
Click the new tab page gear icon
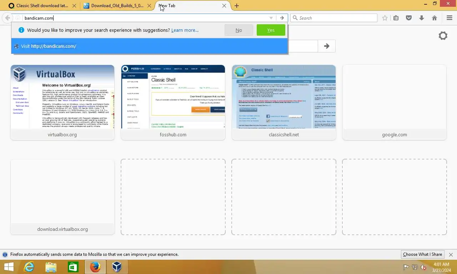click(x=443, y=36)
